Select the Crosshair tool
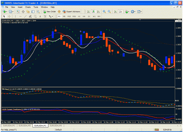This screenshot has width=183, height=132. [x=9, y=16]
